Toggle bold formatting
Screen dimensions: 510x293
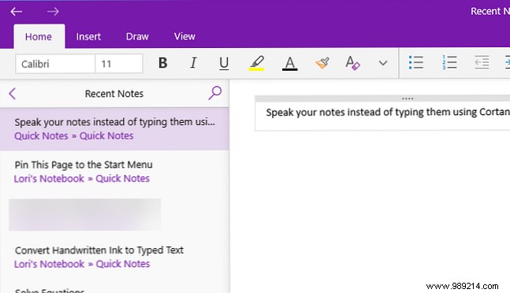162,63
